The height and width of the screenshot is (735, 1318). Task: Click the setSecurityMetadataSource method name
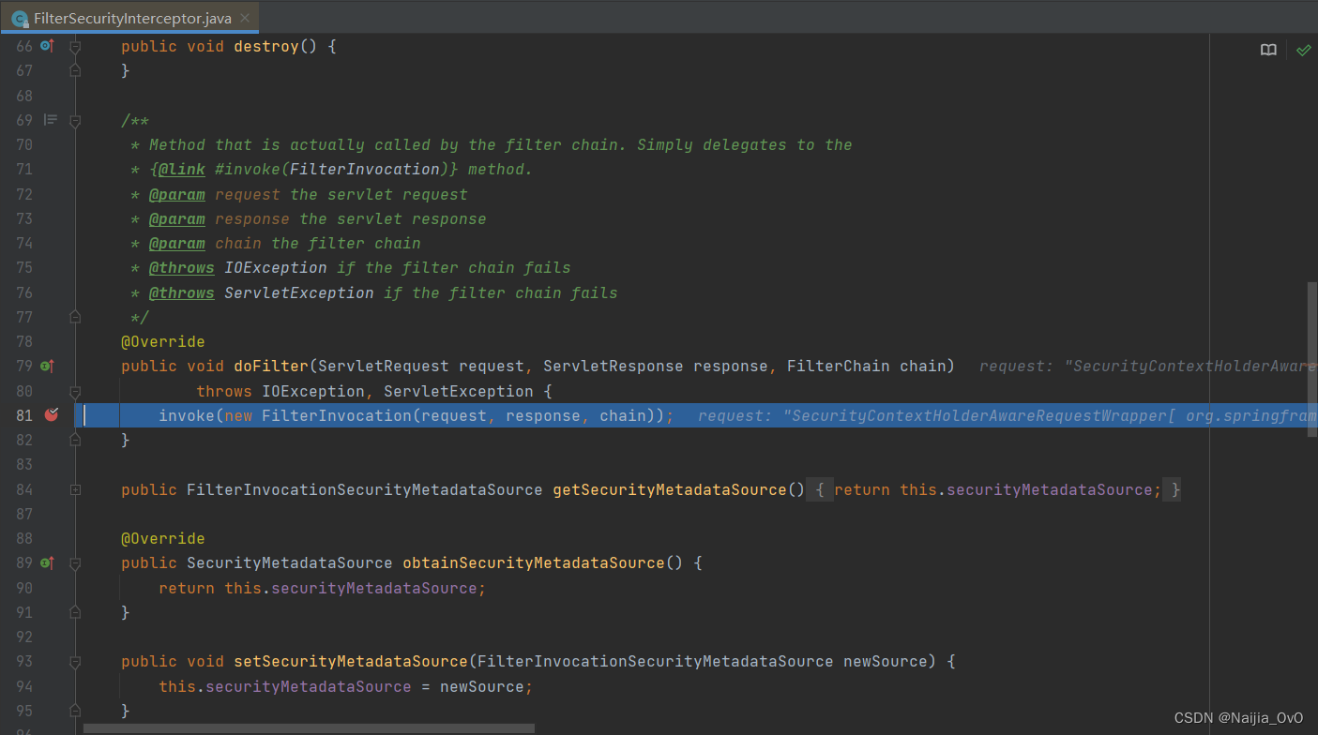[351, 661]
